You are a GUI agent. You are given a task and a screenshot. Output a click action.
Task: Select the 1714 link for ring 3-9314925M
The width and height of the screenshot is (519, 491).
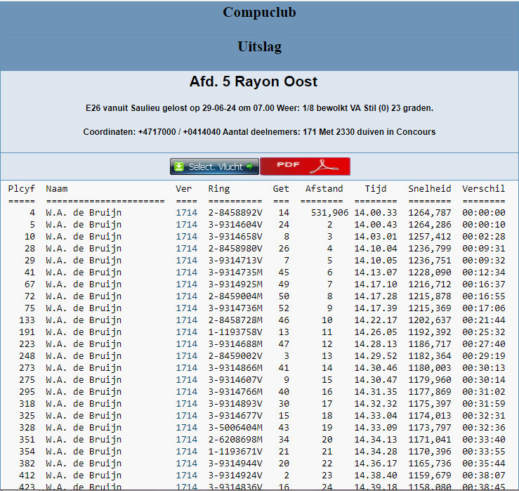(x=186, y=284)
